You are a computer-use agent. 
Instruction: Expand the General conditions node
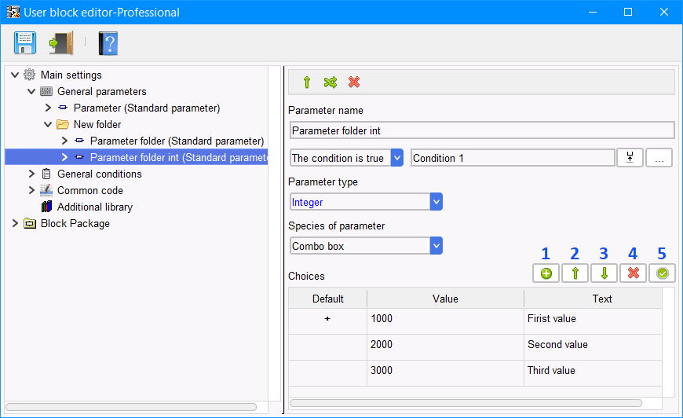31,174
